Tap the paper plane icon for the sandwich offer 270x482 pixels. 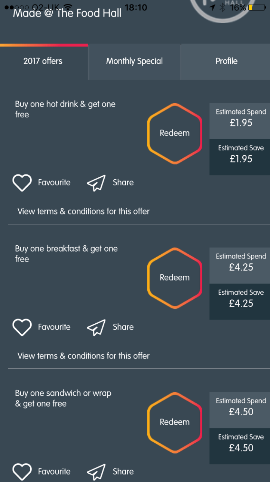(x=96, y=472)
